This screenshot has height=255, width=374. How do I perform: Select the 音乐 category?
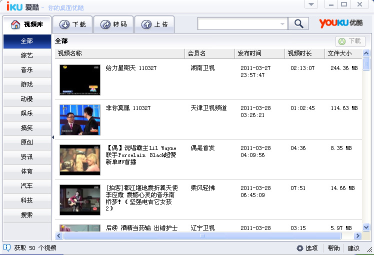click(27, 70)
